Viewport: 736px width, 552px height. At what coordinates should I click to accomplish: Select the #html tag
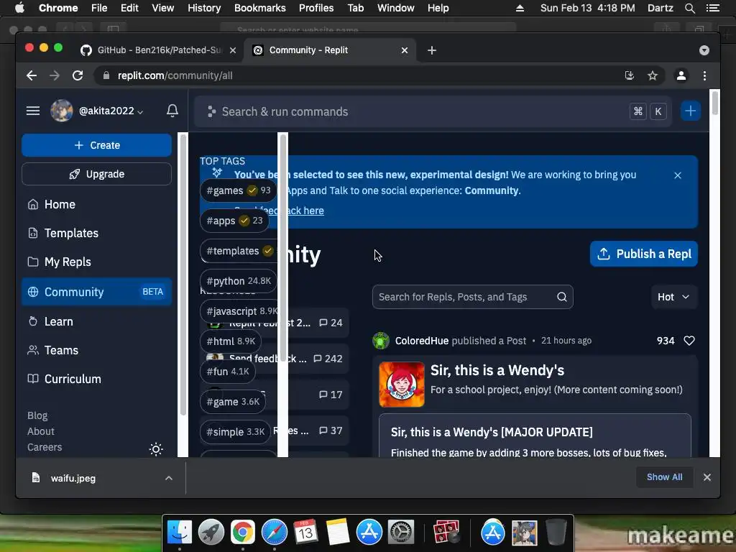[x=231, y=341]
